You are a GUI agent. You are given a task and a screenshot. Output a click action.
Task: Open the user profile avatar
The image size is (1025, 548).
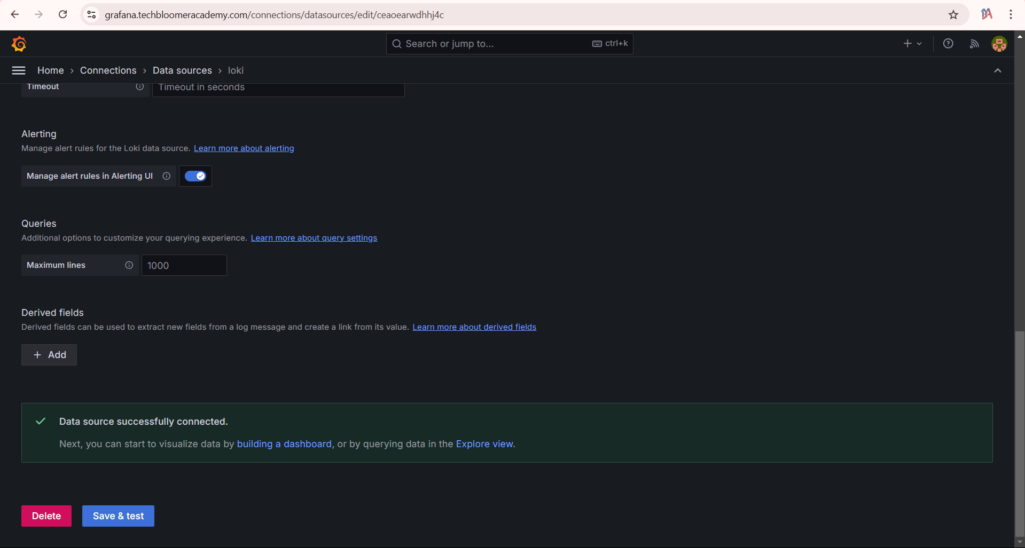999,44
